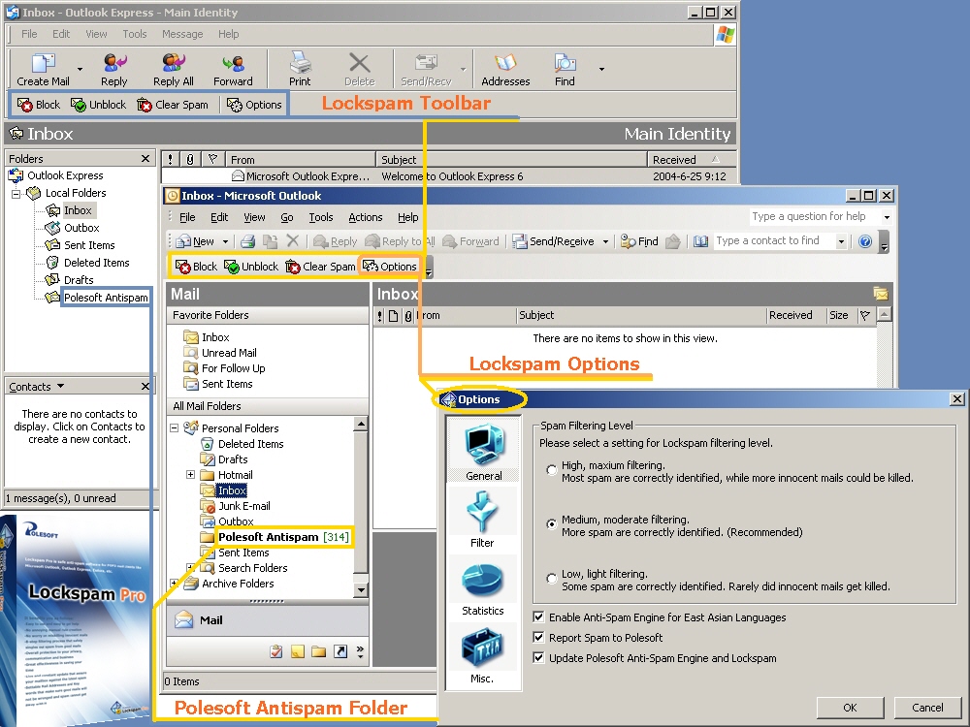The image size is (970, 727).
Task: Click Create Mail in Outlook Express toolbar
Action: click(43, 69)
